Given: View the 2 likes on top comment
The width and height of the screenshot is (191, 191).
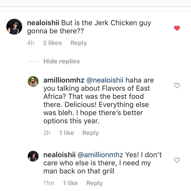Looking at the screenshot, I should [52, 43].
